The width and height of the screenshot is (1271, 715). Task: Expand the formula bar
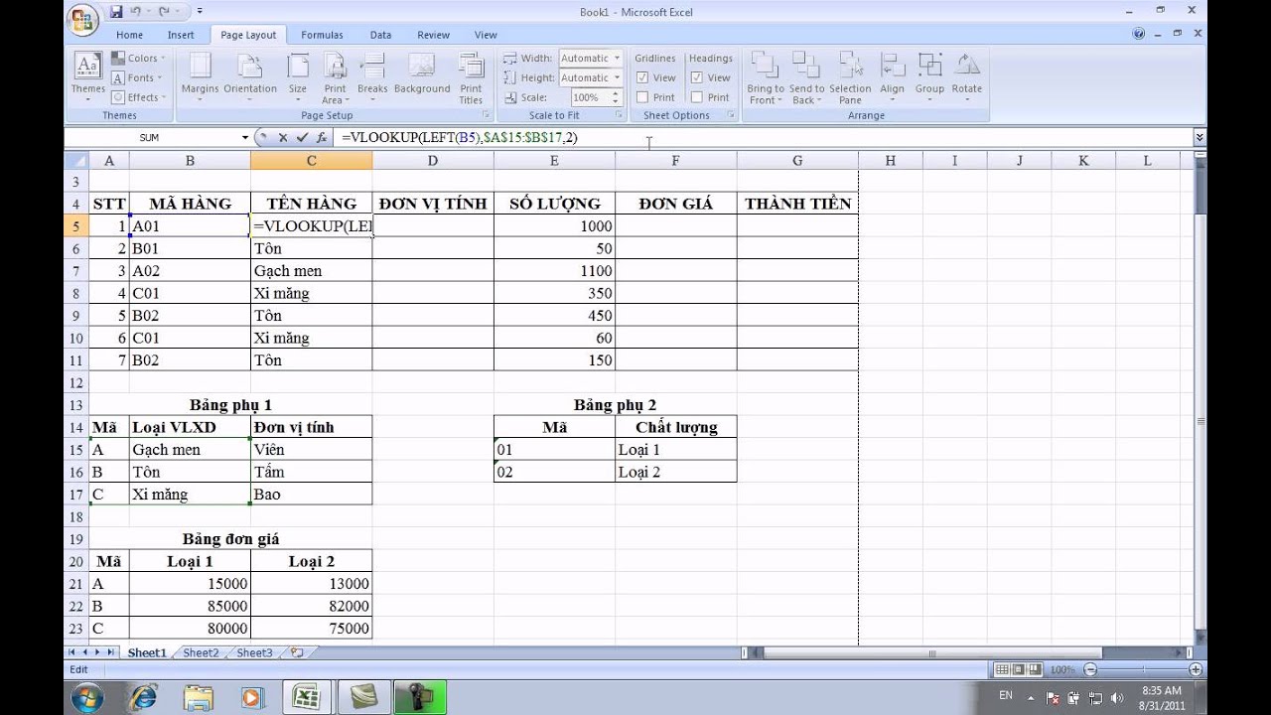coord(1200,137)
